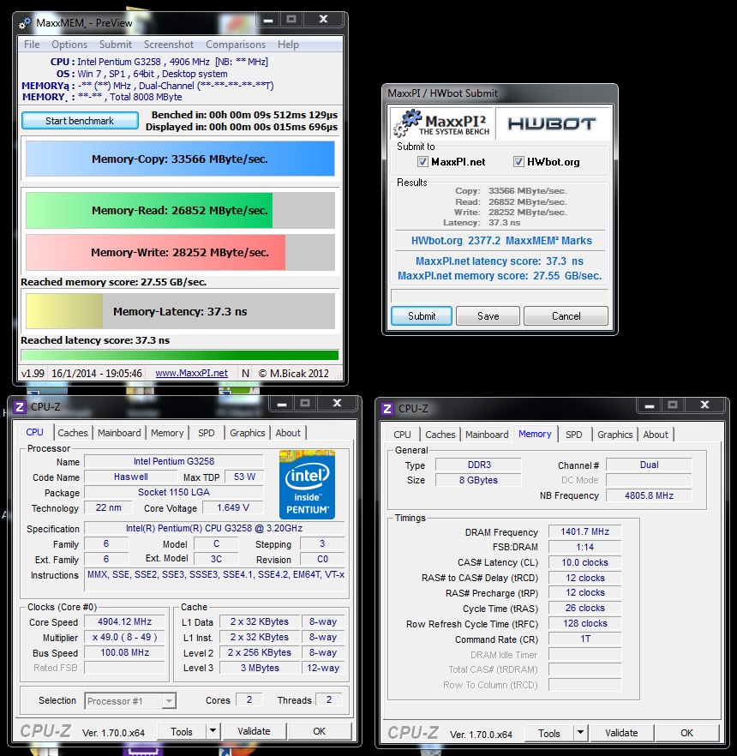Click the N indicator in MaxxMEM status bar
This screenshot has width=737, height=756.
tap(245, 373)
